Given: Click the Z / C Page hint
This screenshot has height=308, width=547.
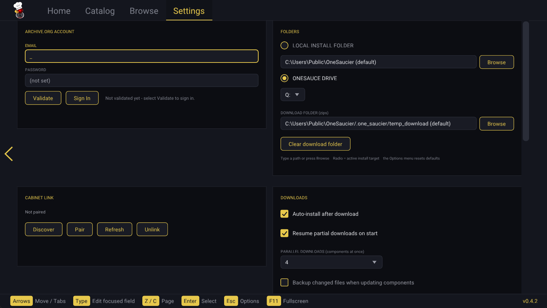Looking at the screenshot, I should point(158,301).
